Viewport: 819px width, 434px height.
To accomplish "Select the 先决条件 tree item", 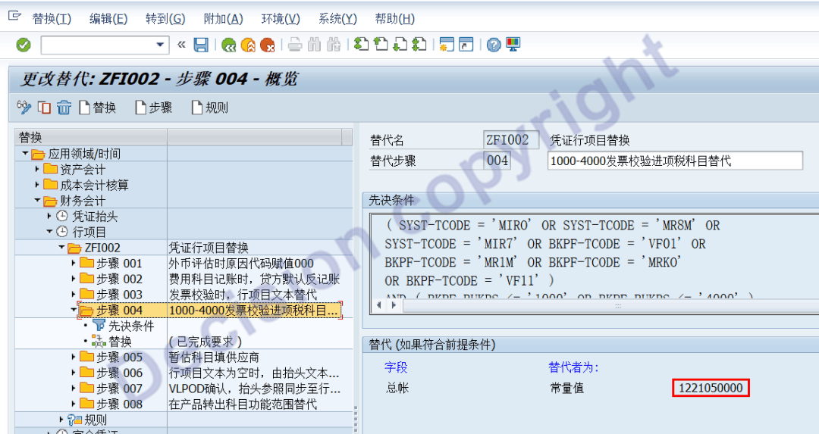I will tap(131, 326).
